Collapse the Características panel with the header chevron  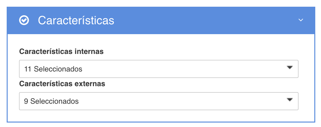point(301,20)
